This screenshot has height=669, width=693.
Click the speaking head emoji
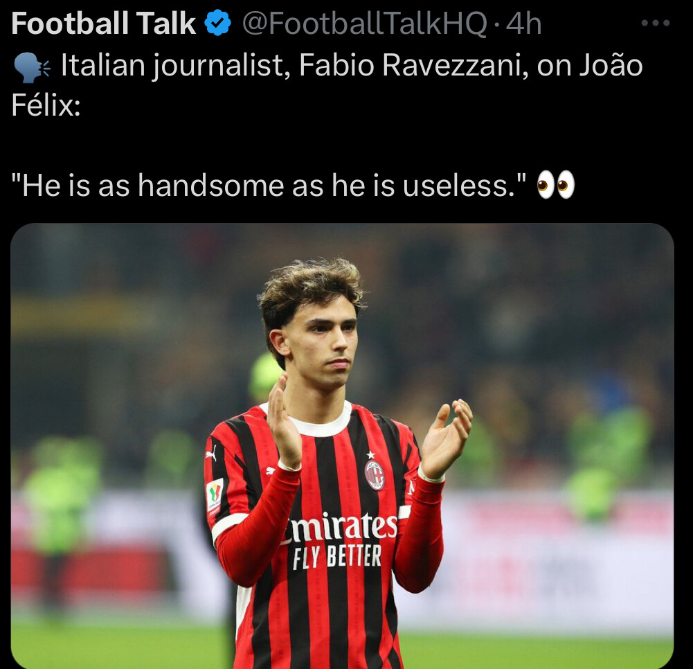[32, 68]
